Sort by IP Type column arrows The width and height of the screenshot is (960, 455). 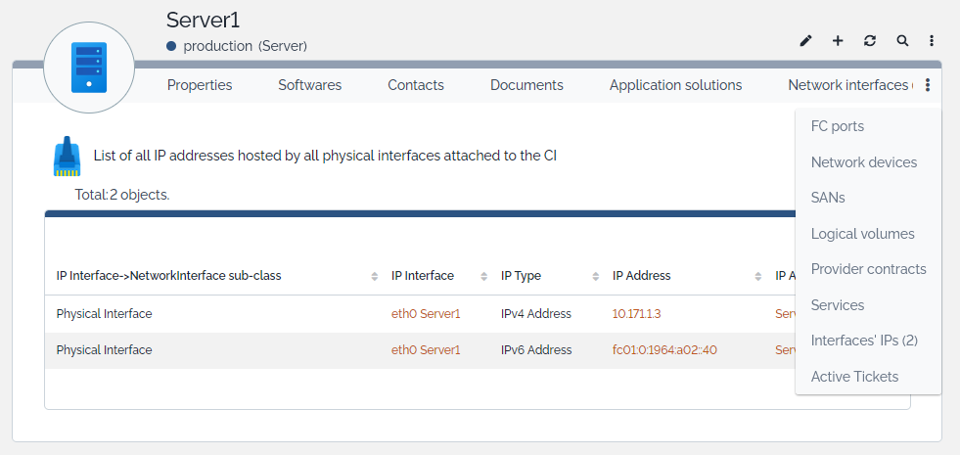tap(595, 276)
